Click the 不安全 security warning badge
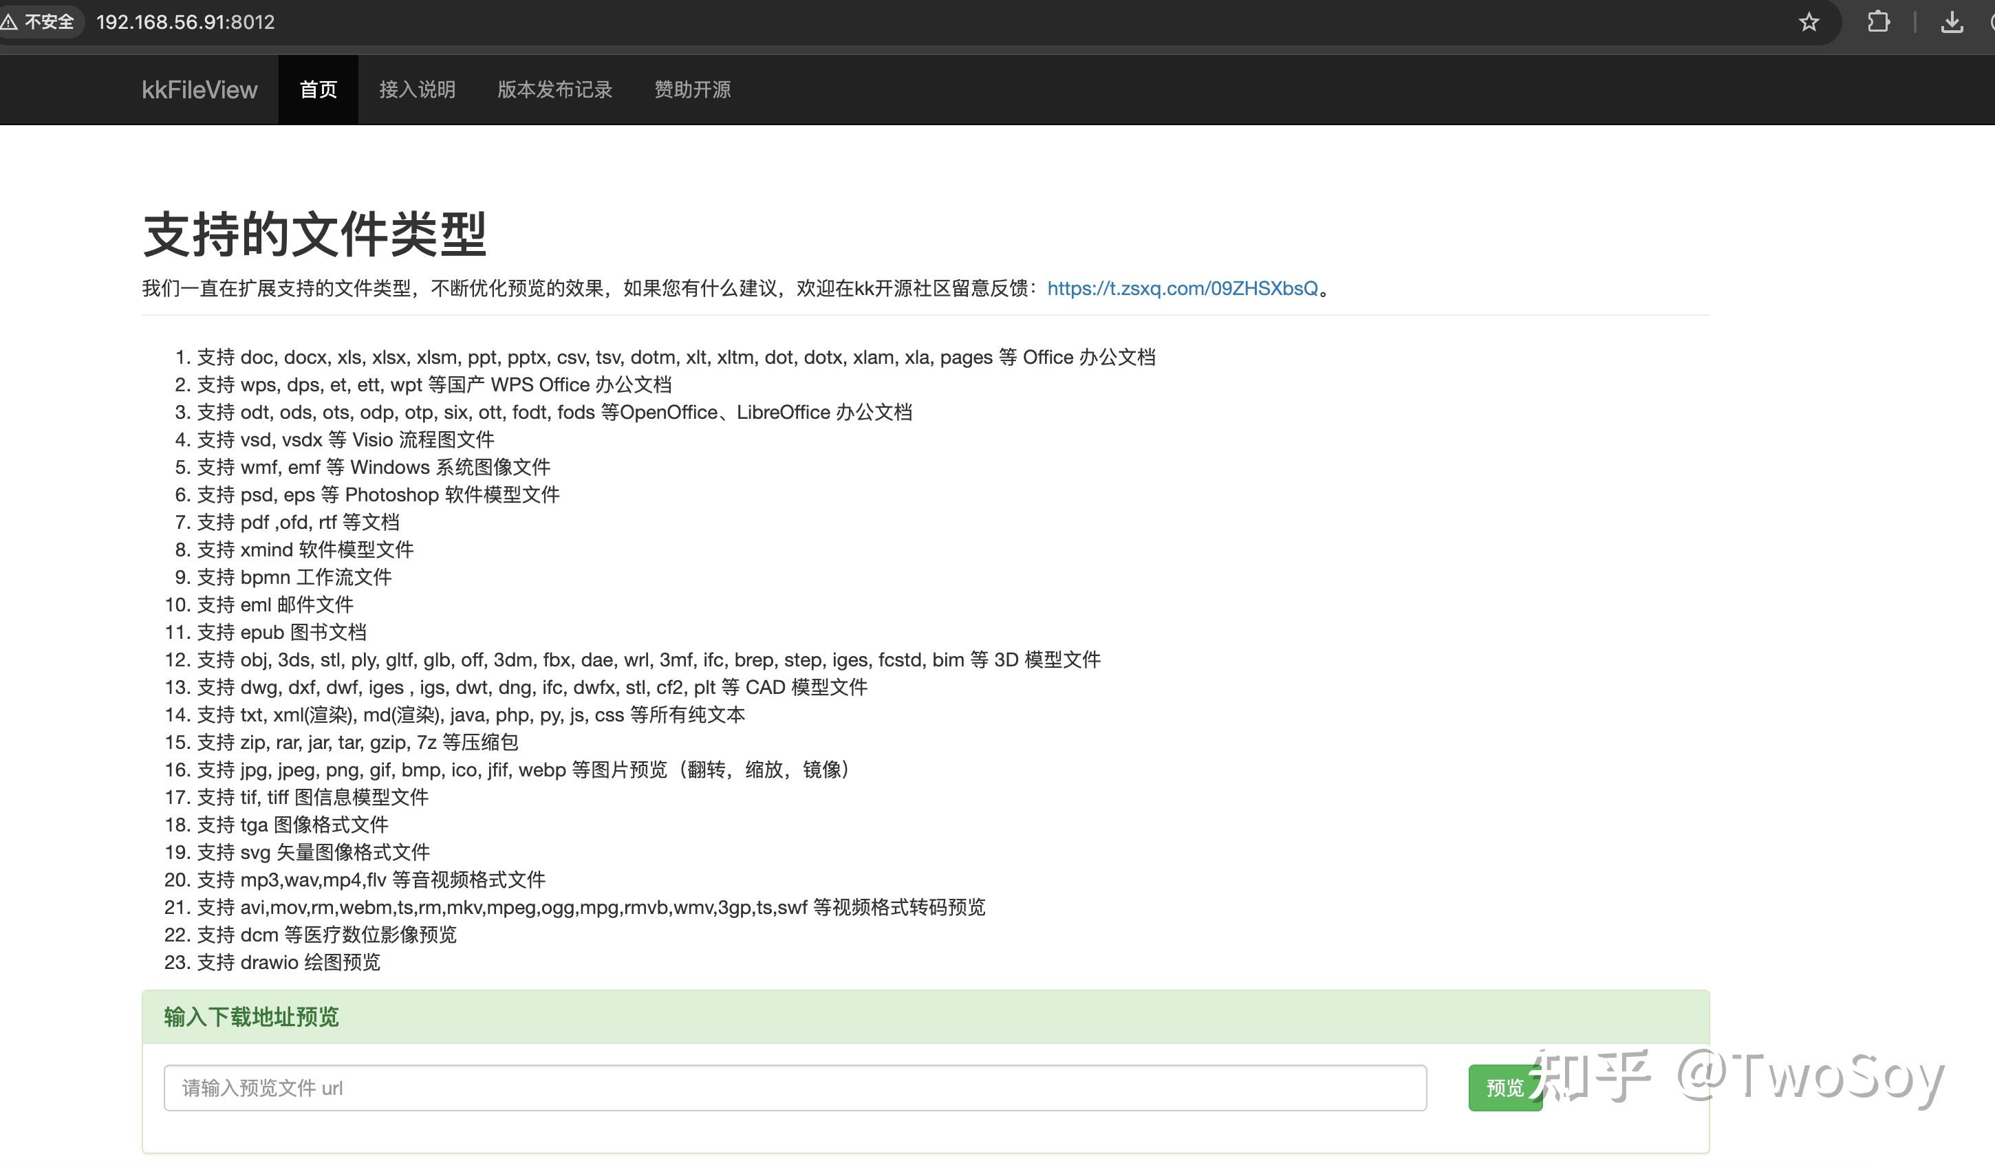Image resolution: width=1995 pixels, height=1165 pixels. [41, 21]
